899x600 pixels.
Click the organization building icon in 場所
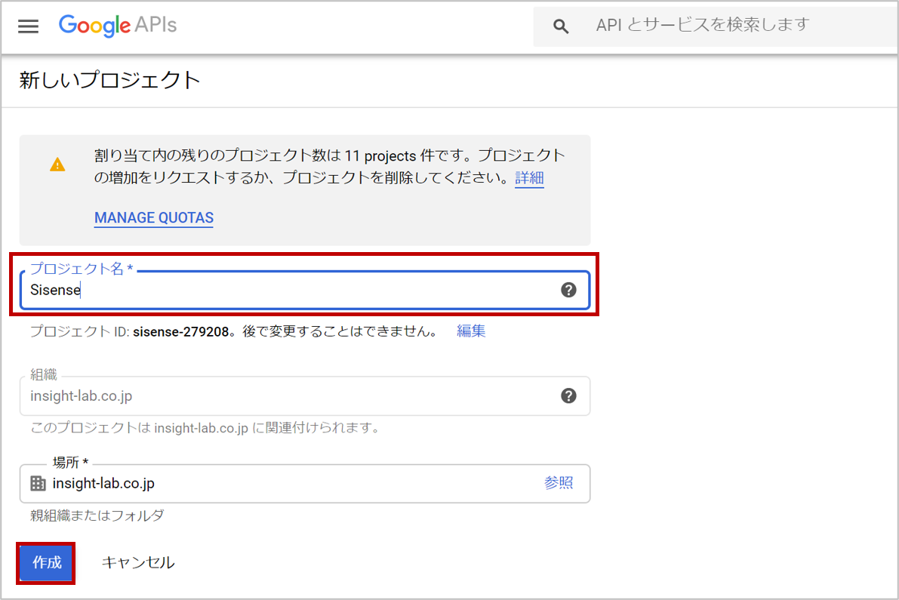(38, 483)
